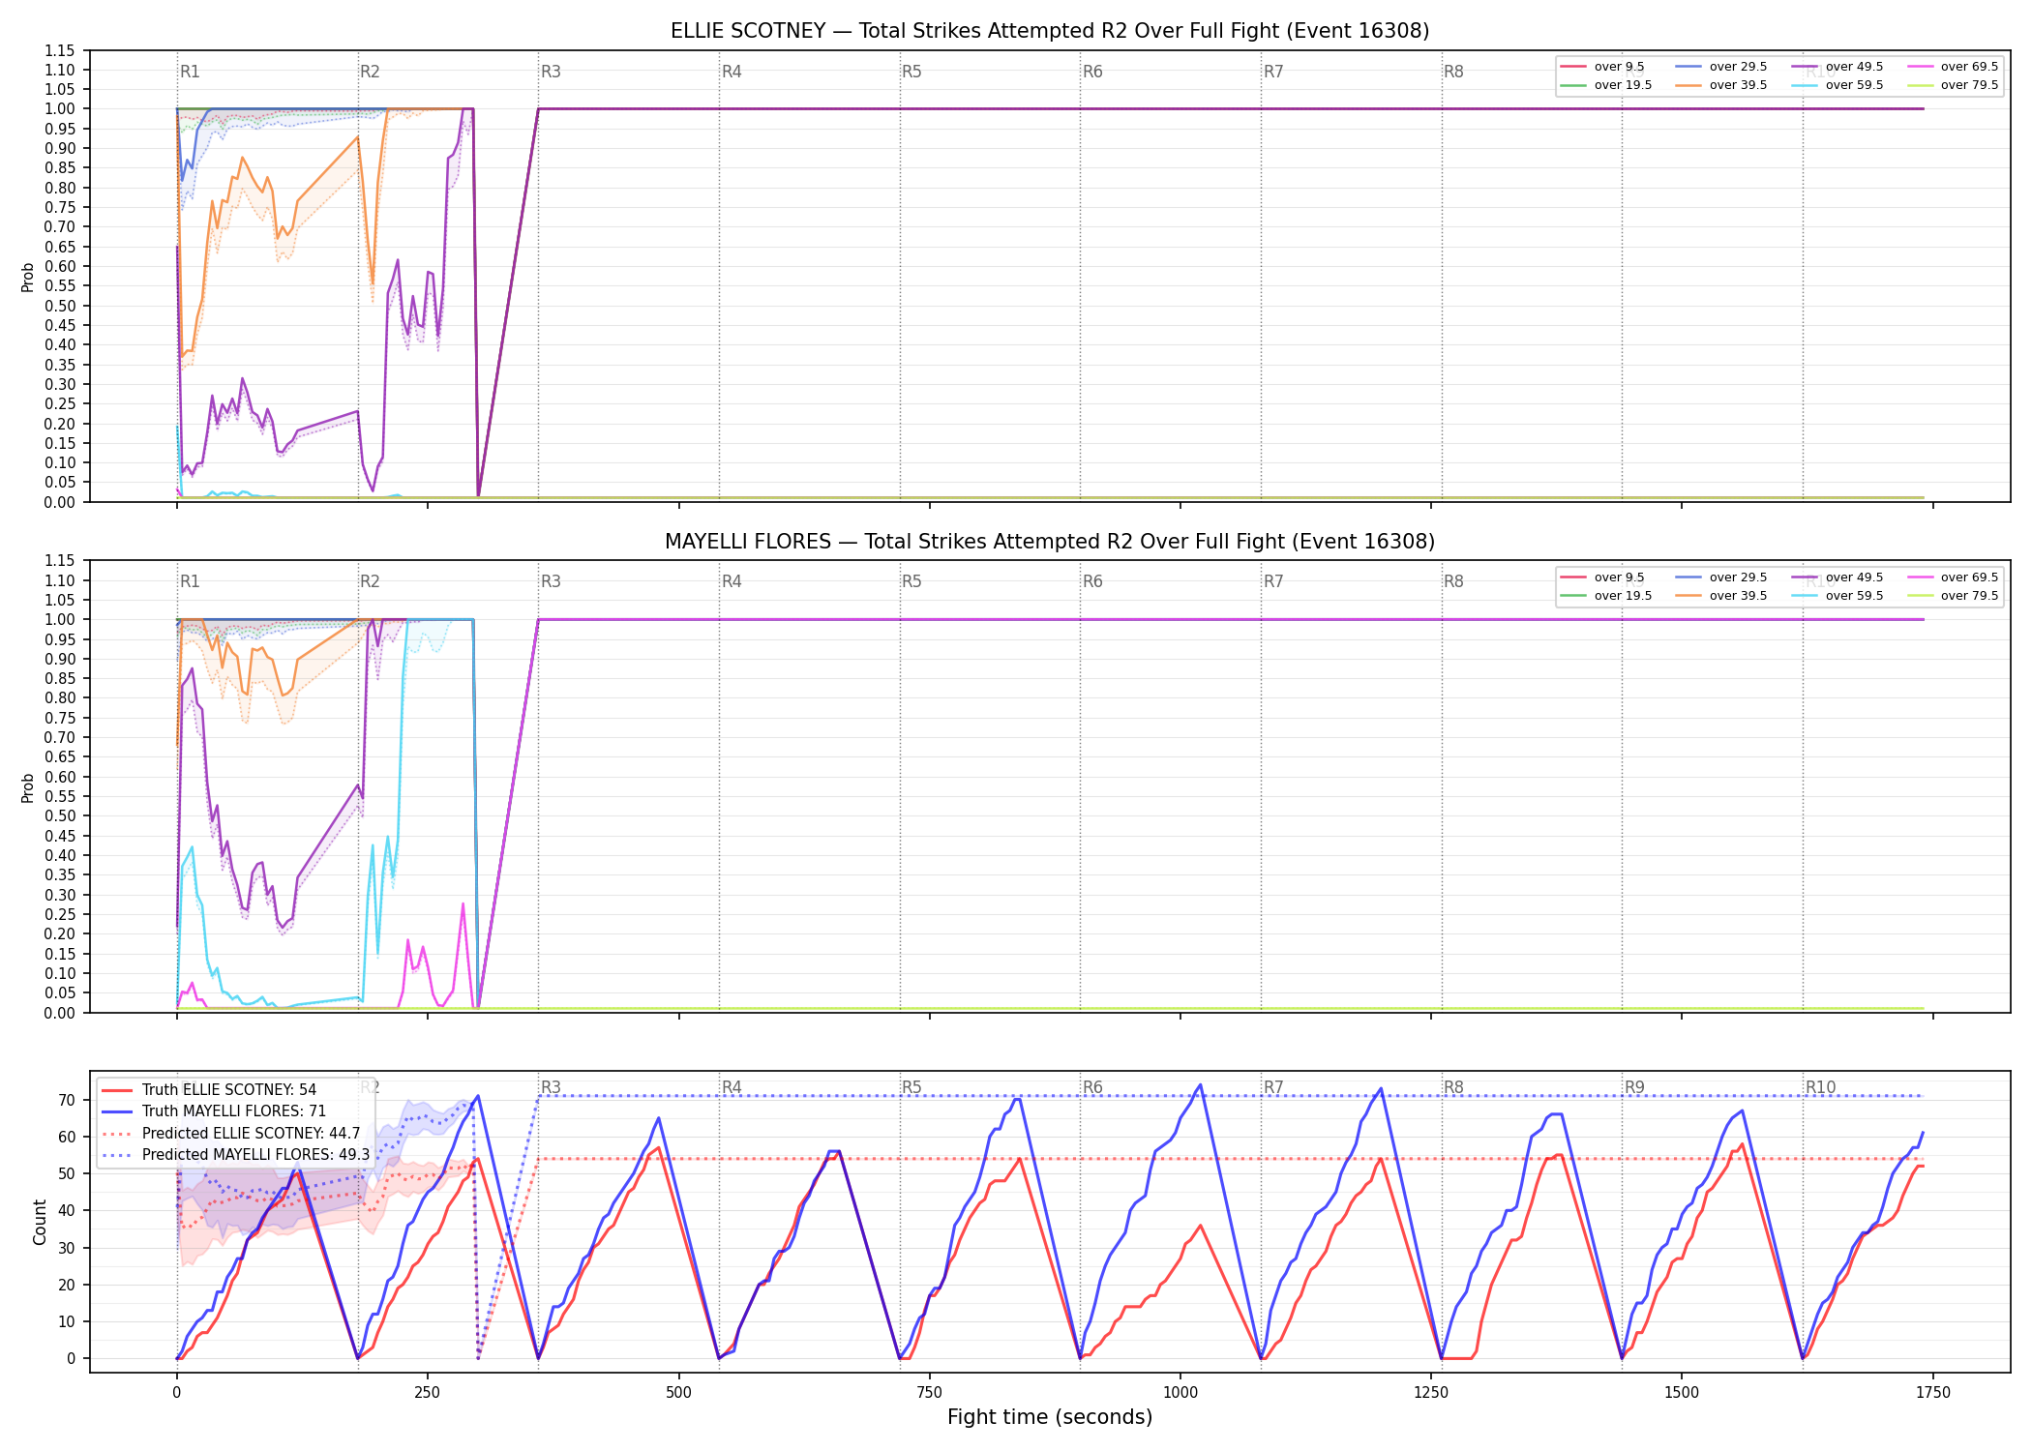
Task: Click the x-axis tick label '1250'
Action: (1431, 1393)
